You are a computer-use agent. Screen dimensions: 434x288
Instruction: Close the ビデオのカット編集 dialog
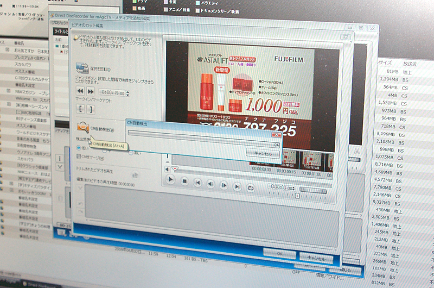click(x=346, y=36)
